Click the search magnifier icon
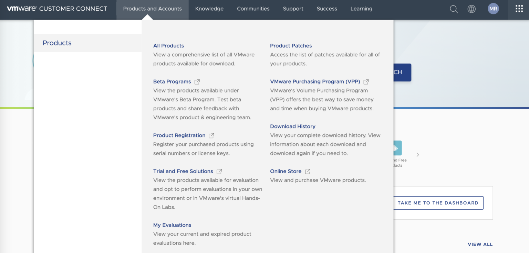Screen dimensions: 529x253 454,9
